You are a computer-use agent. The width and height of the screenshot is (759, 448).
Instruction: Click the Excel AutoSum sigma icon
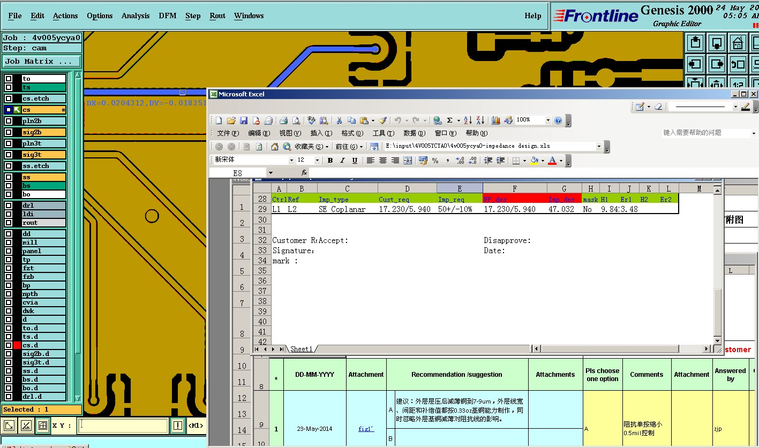pyautogui.click(x=449, y=120)
